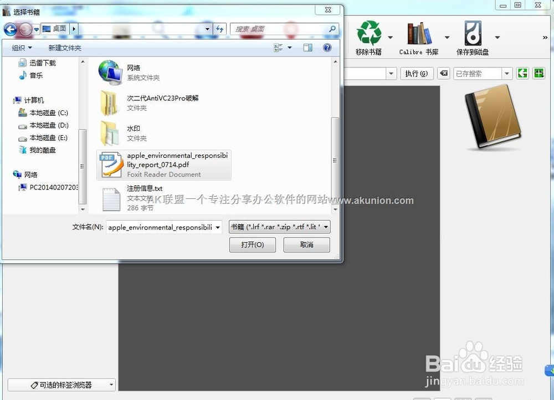Image resolution: width=554 pixels, height=400 pixels.
Task: Click the dialog help question mark icon
Action: point(327,48)
